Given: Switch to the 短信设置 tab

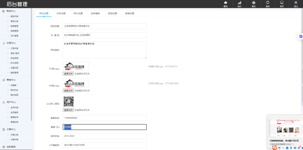Looking at the screenshot, I should pos(112,13).
